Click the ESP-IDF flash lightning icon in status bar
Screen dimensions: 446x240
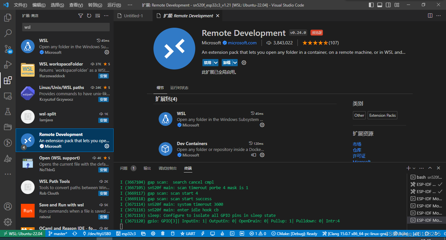click(203, 233)
